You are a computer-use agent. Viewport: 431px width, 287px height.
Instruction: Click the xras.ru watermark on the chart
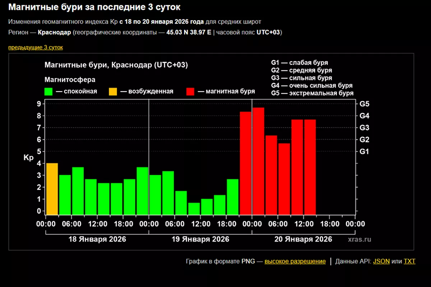pos(360,239)
